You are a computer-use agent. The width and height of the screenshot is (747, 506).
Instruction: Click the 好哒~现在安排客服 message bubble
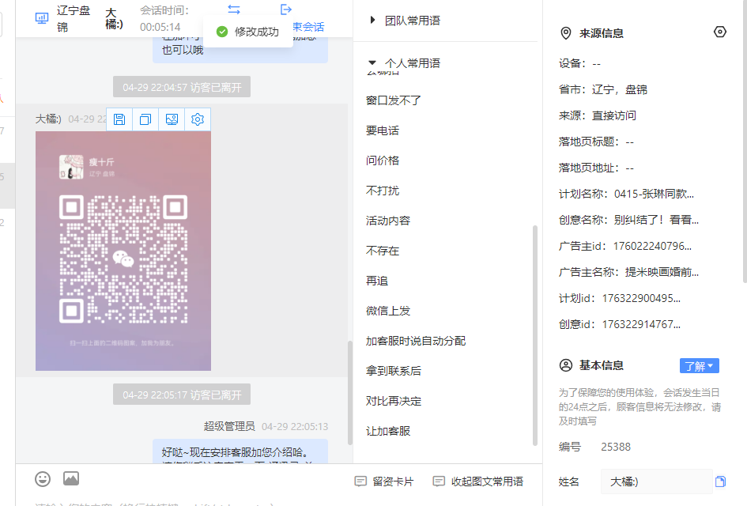240,451
